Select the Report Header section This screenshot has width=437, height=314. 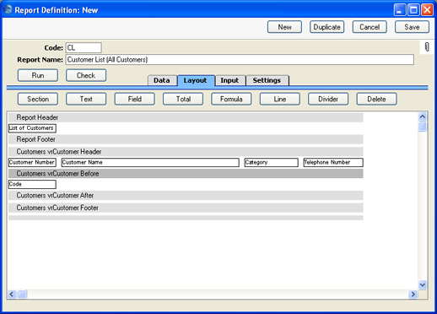pyautogui.click(x=186, y=117)
